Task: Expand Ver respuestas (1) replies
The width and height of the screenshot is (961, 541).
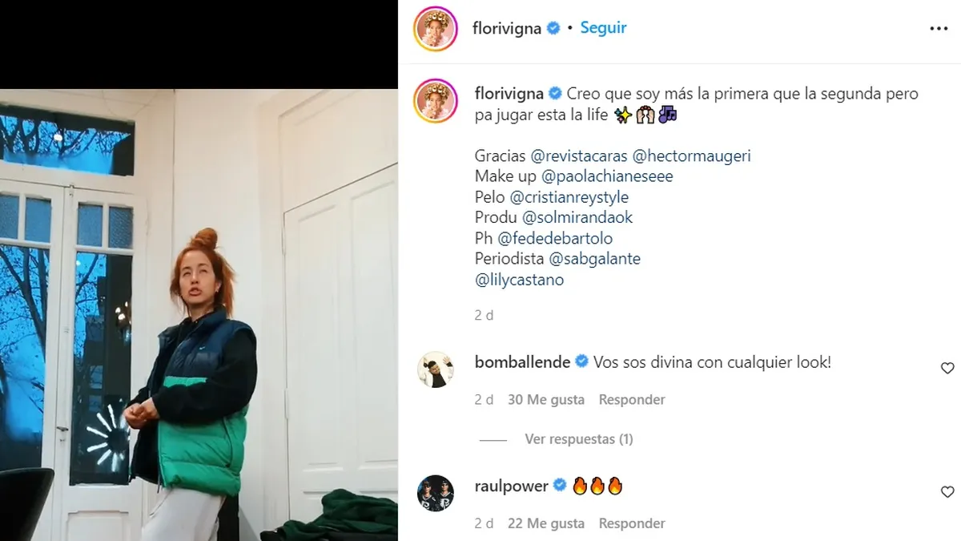Action: pos(579,439)
